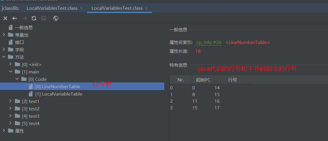Go back with the left arrow icon
This screenshot has height=141, width=328.
pos(14,18)
